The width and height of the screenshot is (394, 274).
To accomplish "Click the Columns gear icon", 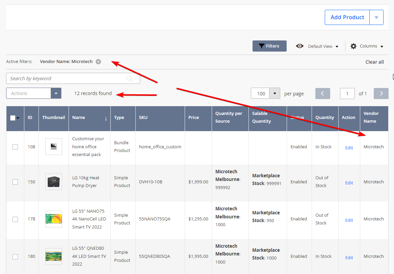I will (x=353, y=46).
